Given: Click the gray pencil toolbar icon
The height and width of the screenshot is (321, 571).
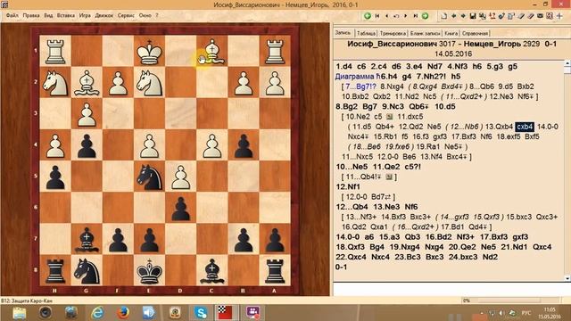Looking at the screenshot, I should 521,16.
